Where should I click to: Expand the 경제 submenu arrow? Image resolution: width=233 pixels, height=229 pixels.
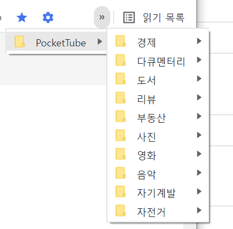(x=199, y=41)
